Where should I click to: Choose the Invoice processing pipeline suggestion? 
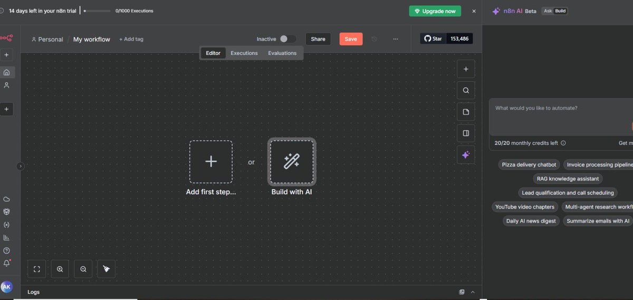click(598, 165)
